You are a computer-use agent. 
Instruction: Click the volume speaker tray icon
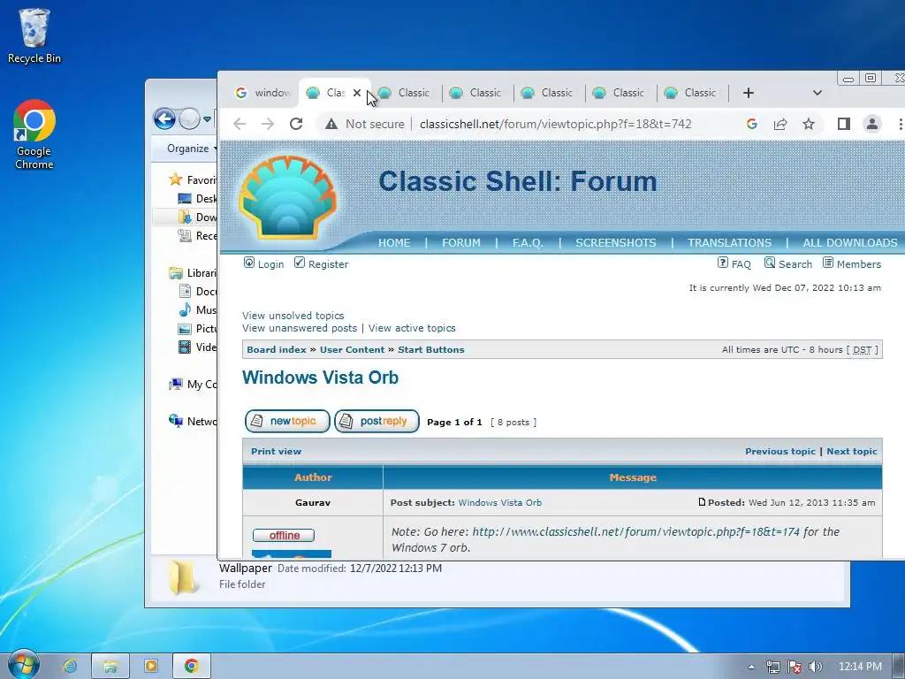[816, 667]
